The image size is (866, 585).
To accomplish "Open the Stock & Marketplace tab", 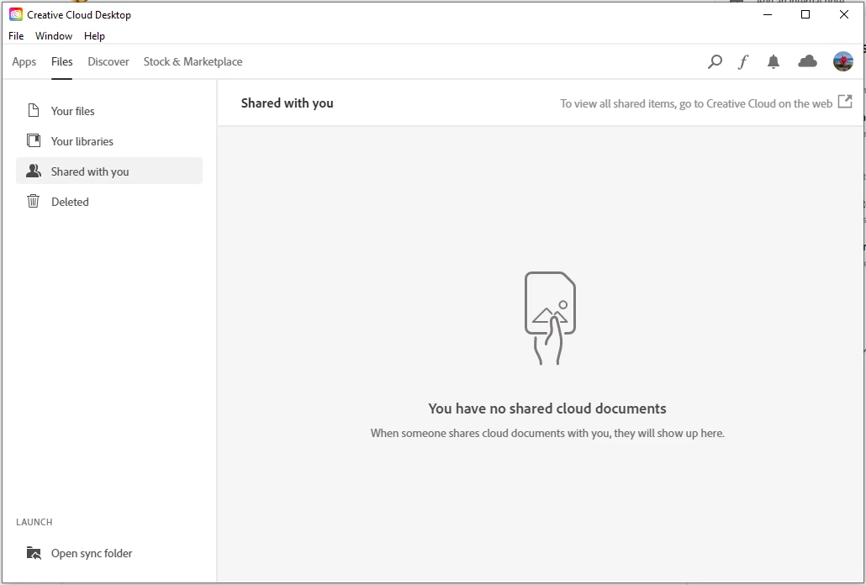I will [193, 62].
